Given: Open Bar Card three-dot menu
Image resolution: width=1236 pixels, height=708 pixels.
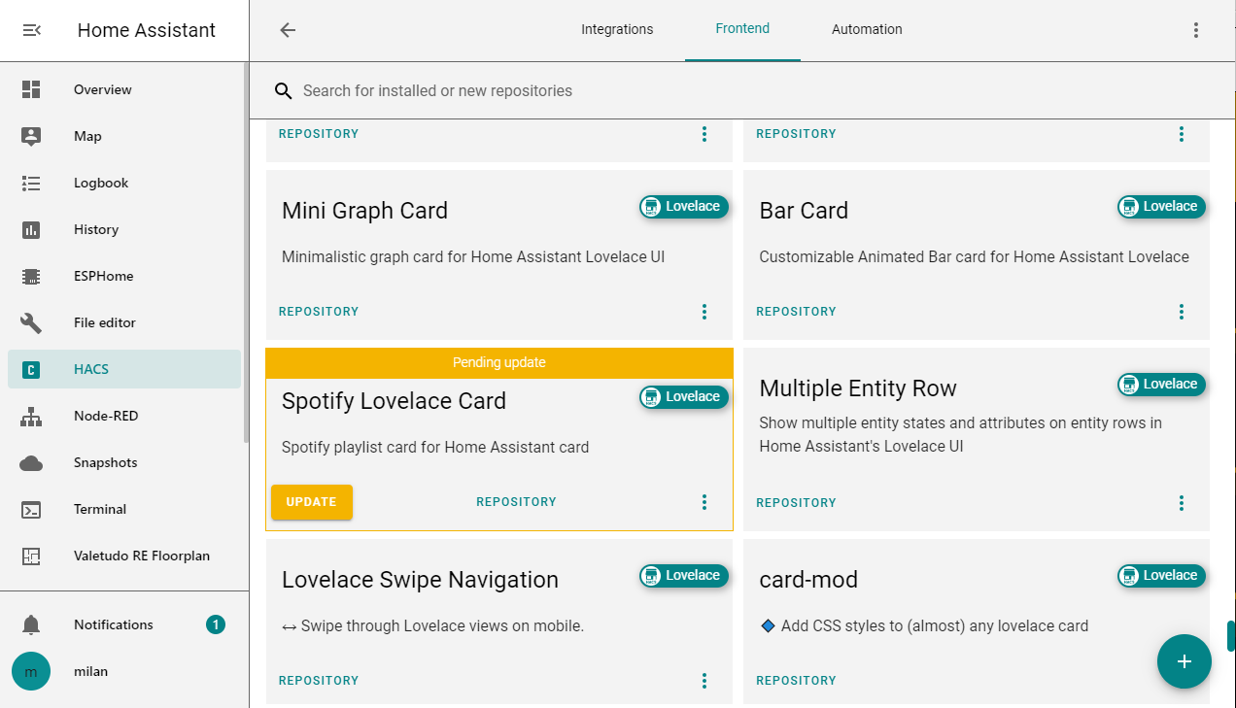Looking at the screenshot, I should tap(1182, 312).
